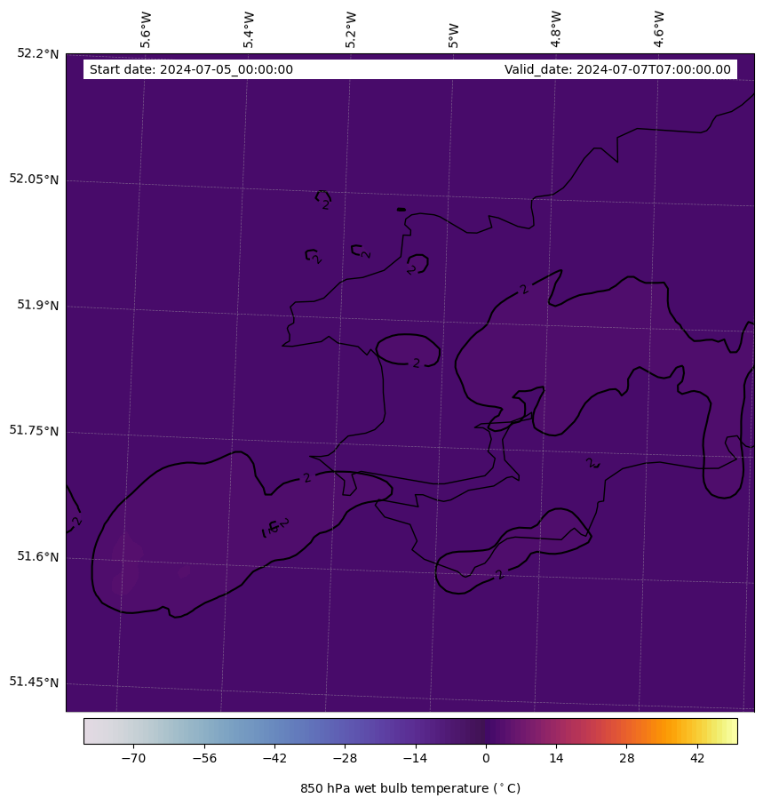Click the 5°W longitude label
The width and height of the screenshot is (763, 806).
454,36
